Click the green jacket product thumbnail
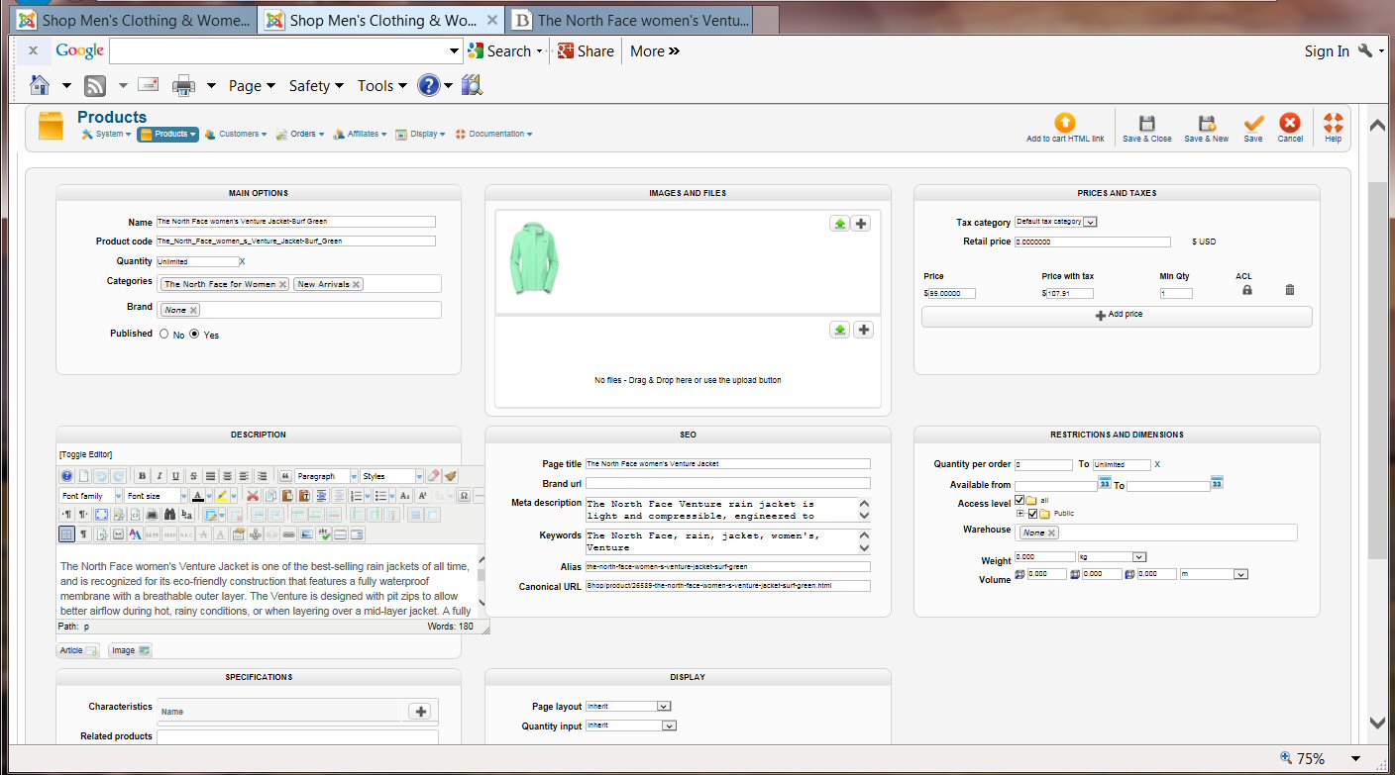The width and height of the screenshot is (1395, 775). coord(534,258)
